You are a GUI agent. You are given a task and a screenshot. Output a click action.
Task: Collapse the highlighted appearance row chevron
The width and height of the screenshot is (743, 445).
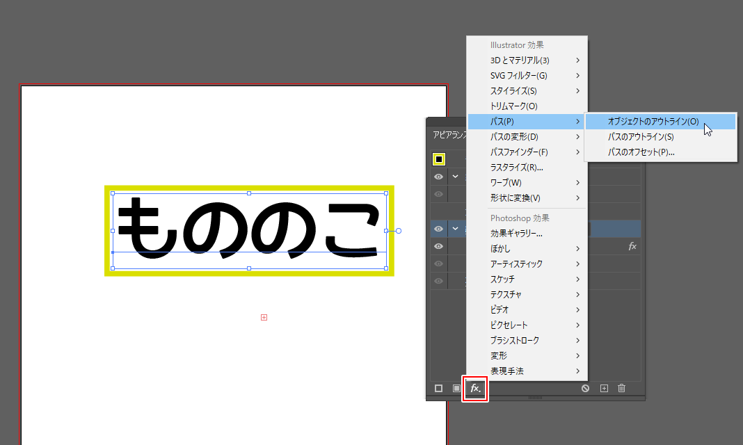[456, 229]
